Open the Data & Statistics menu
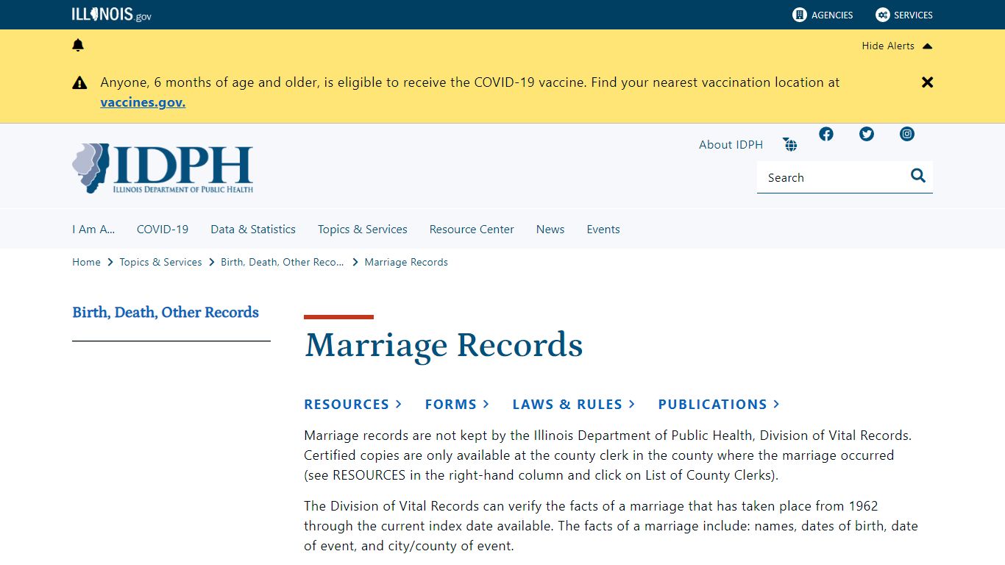The image size is (1005, 565). [x=253, y=230]
